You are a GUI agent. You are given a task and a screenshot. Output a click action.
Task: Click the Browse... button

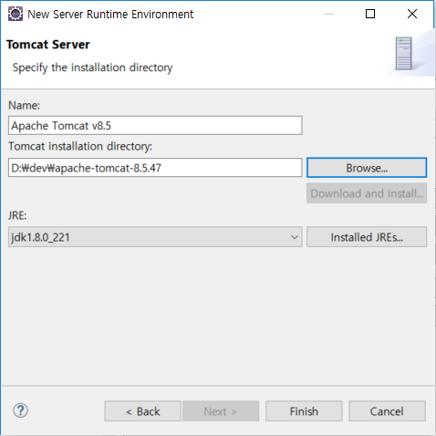[367, 168]
